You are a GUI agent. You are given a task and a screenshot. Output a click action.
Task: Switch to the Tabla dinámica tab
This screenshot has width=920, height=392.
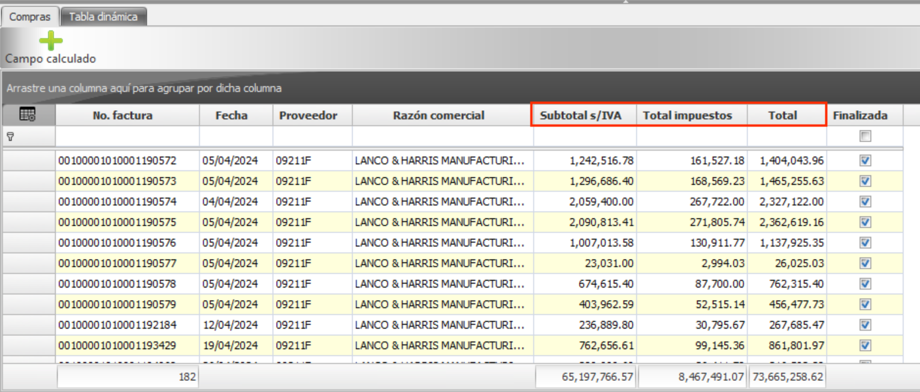(103, 17)
